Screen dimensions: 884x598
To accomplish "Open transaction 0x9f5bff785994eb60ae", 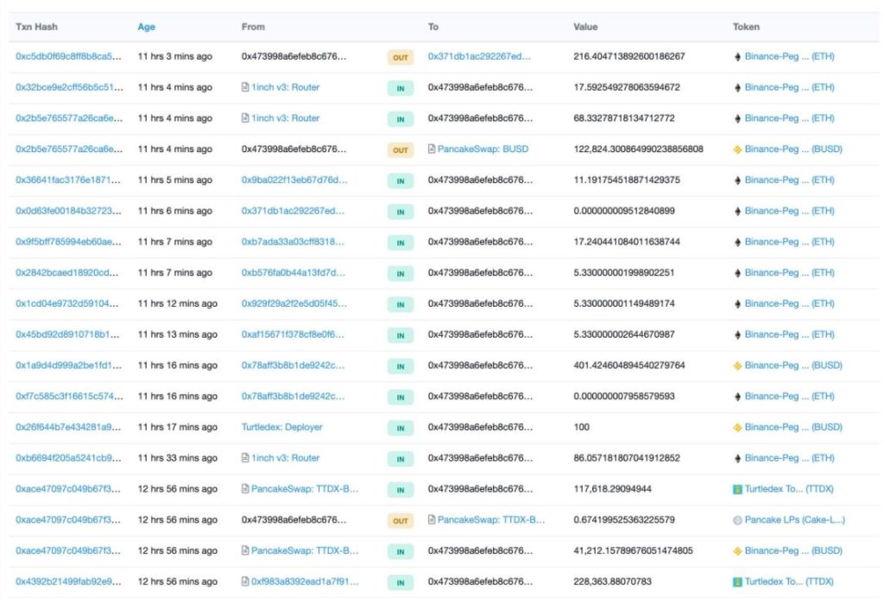I will (68, 241).
